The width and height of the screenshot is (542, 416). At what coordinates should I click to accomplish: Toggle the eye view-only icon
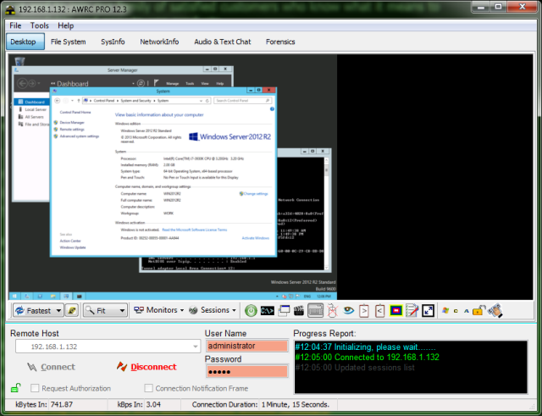[x=348, y=310]
